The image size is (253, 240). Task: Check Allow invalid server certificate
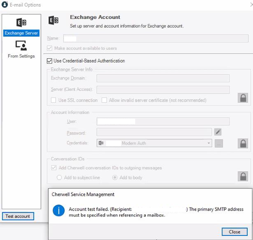point(104,100)
